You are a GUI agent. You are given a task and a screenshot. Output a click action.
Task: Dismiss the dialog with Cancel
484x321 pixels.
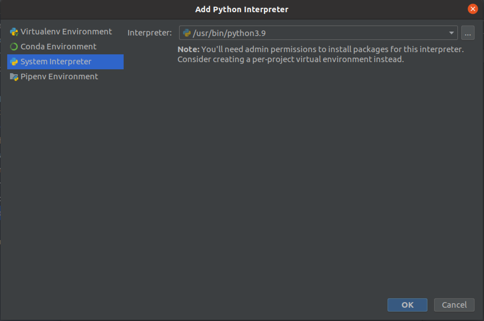point(454,305)
